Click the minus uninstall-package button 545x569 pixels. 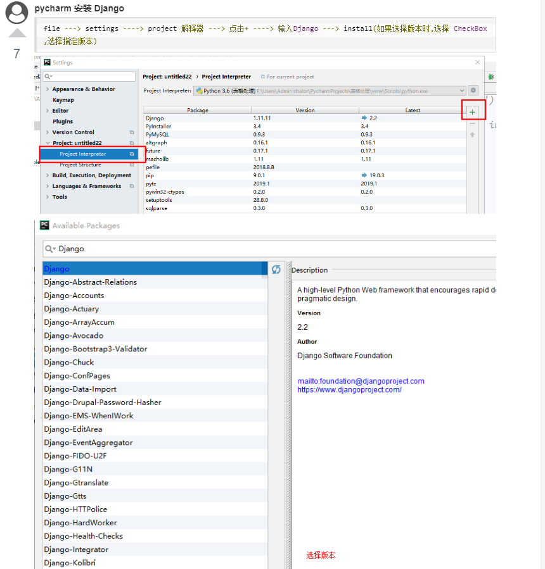[472, 124]
